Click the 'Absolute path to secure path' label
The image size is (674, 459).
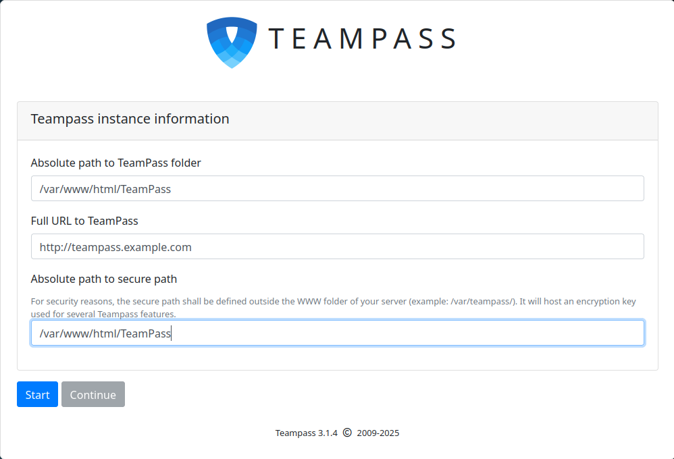click(x=104, y=279)
